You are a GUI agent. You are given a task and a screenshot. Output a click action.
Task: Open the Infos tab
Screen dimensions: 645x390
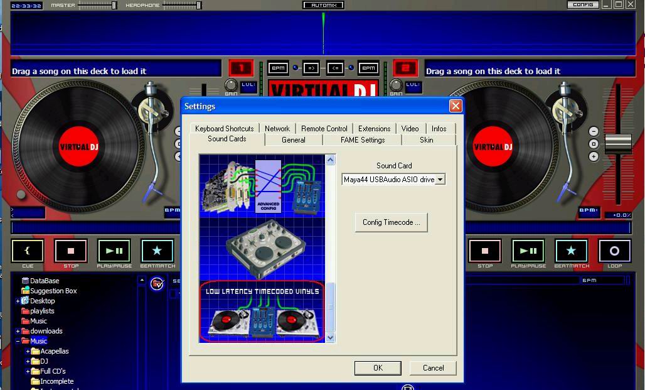439,129
